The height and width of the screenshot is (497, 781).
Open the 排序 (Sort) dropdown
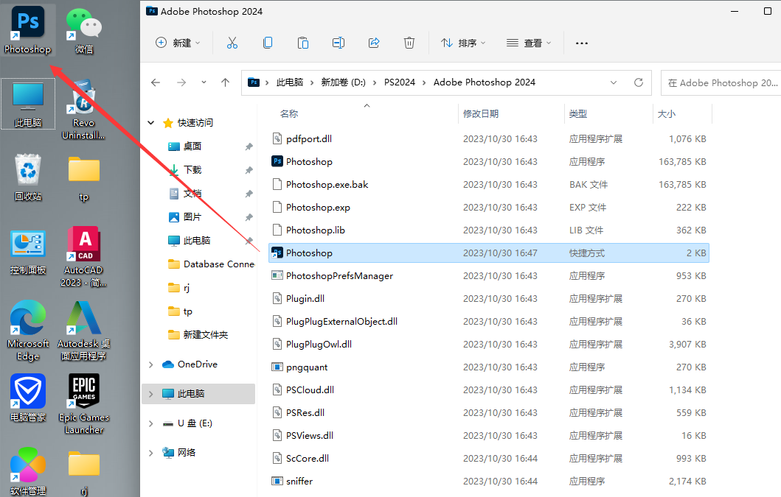point(463,43)
